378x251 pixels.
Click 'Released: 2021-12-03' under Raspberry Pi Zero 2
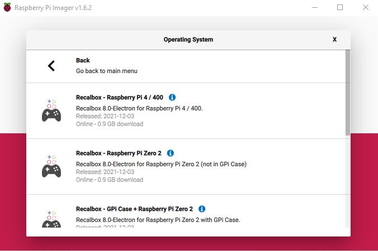105,172
